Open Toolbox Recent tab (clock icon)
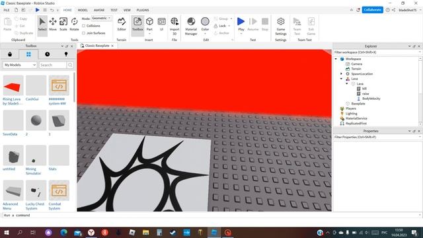The height and width of the screenshot is (238, 423). point(47,54)
